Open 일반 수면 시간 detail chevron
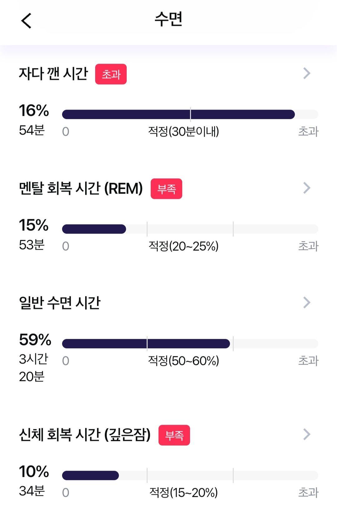The image size is (337, 526). click(x=307, y=302)
